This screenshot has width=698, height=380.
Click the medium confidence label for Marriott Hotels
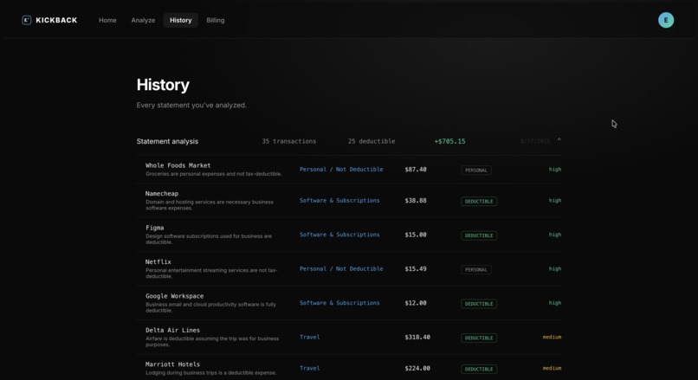click(x=552, y=368)
